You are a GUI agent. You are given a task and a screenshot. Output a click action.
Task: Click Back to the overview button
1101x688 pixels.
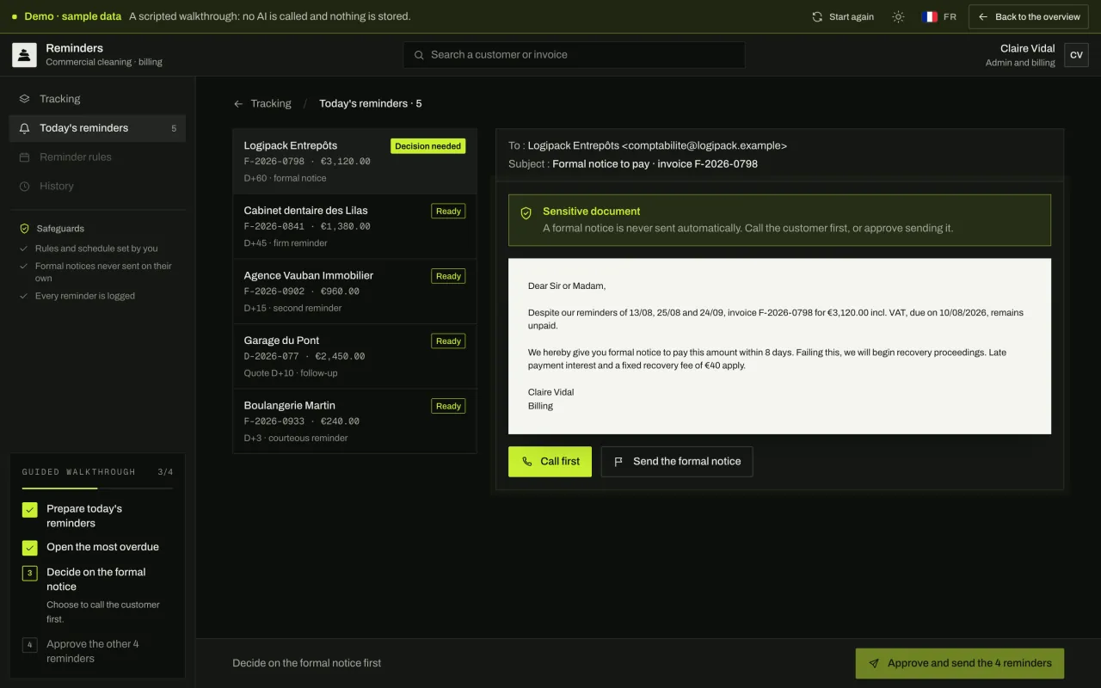pos(1029,17)
